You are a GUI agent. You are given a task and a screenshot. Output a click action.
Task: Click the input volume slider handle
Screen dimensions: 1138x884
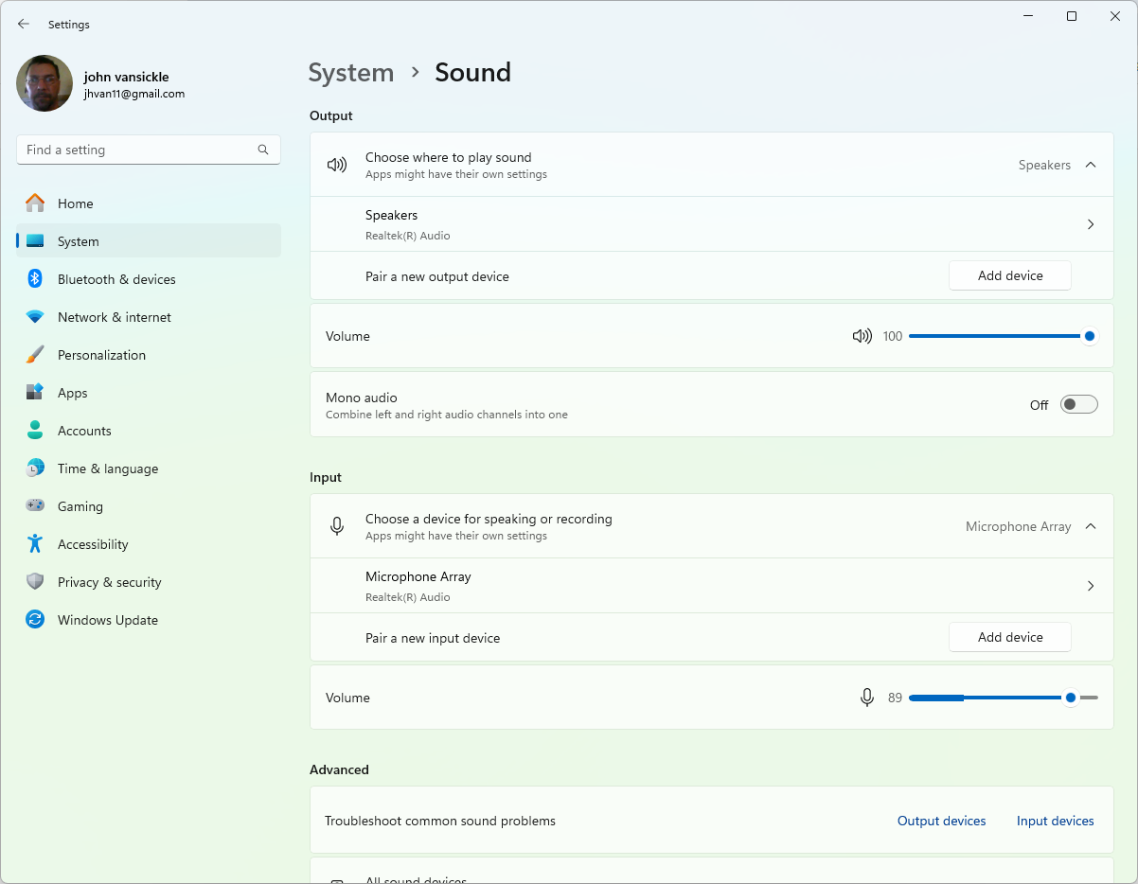coord(1071,698)
